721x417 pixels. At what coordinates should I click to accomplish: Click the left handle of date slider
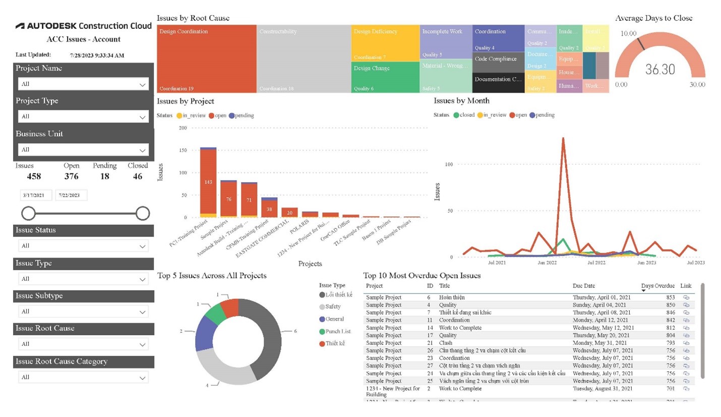pyautogui.click(x=29, y=213)
